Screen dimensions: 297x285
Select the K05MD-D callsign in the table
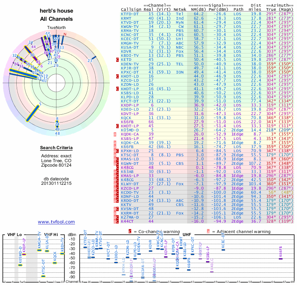pos(130,130)
